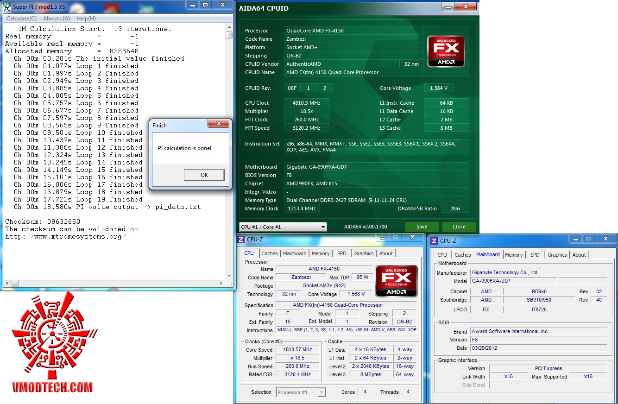This screenshot has width=618, height=404.
Task: Click the Multiplier value x 18.5 in CPU-Z
Action: coord(298,358)
